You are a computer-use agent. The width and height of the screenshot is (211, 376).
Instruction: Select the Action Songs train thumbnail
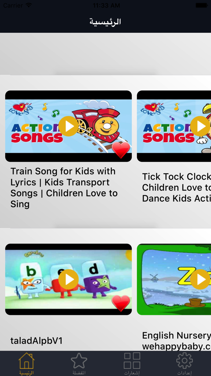[x=69, y=126]
